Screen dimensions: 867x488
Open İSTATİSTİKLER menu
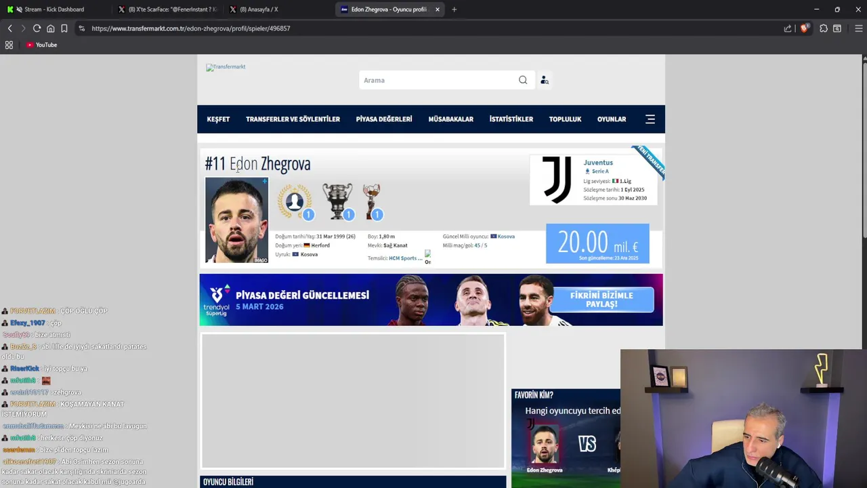coord(511,119)
